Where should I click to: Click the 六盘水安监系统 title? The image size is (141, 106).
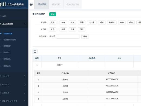pos(15,4)
